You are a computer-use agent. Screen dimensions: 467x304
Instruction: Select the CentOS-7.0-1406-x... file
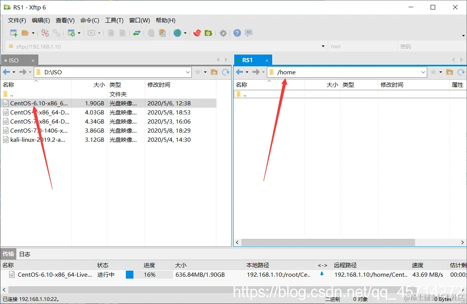tap(108, 130)
